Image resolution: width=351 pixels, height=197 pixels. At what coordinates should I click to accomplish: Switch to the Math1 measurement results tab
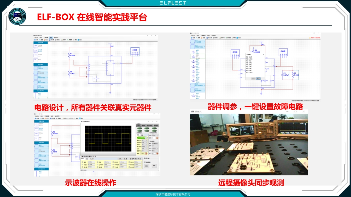pyautogui.click(x=92, y=159)
